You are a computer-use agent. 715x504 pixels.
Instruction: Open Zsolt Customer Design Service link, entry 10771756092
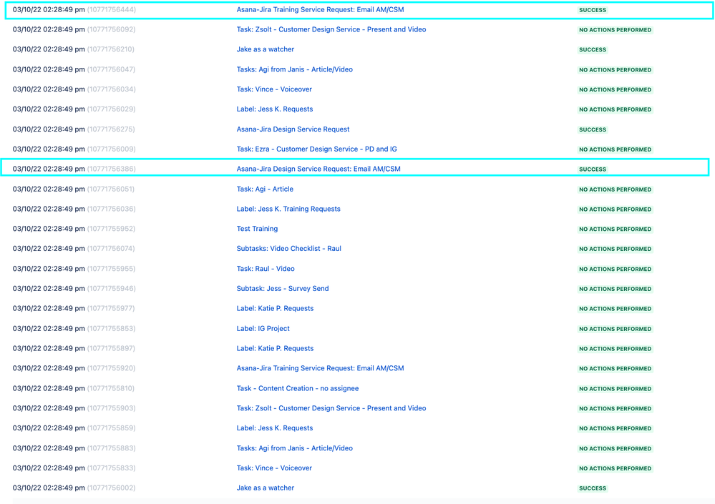pos(331,29)
